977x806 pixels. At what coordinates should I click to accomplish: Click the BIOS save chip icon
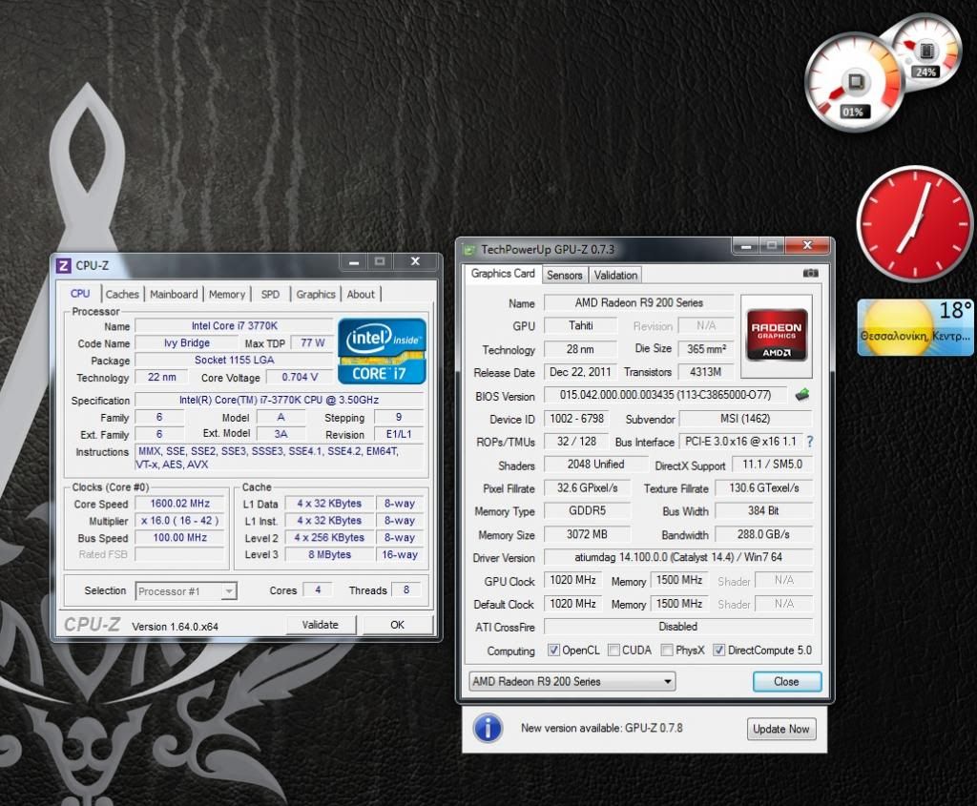pos(801,395)
